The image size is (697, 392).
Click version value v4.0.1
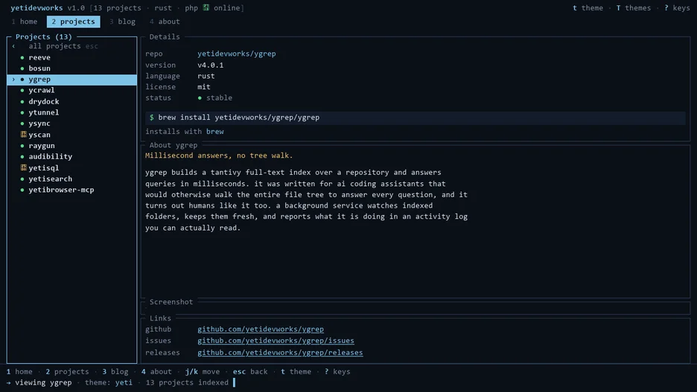coord(211,65)
